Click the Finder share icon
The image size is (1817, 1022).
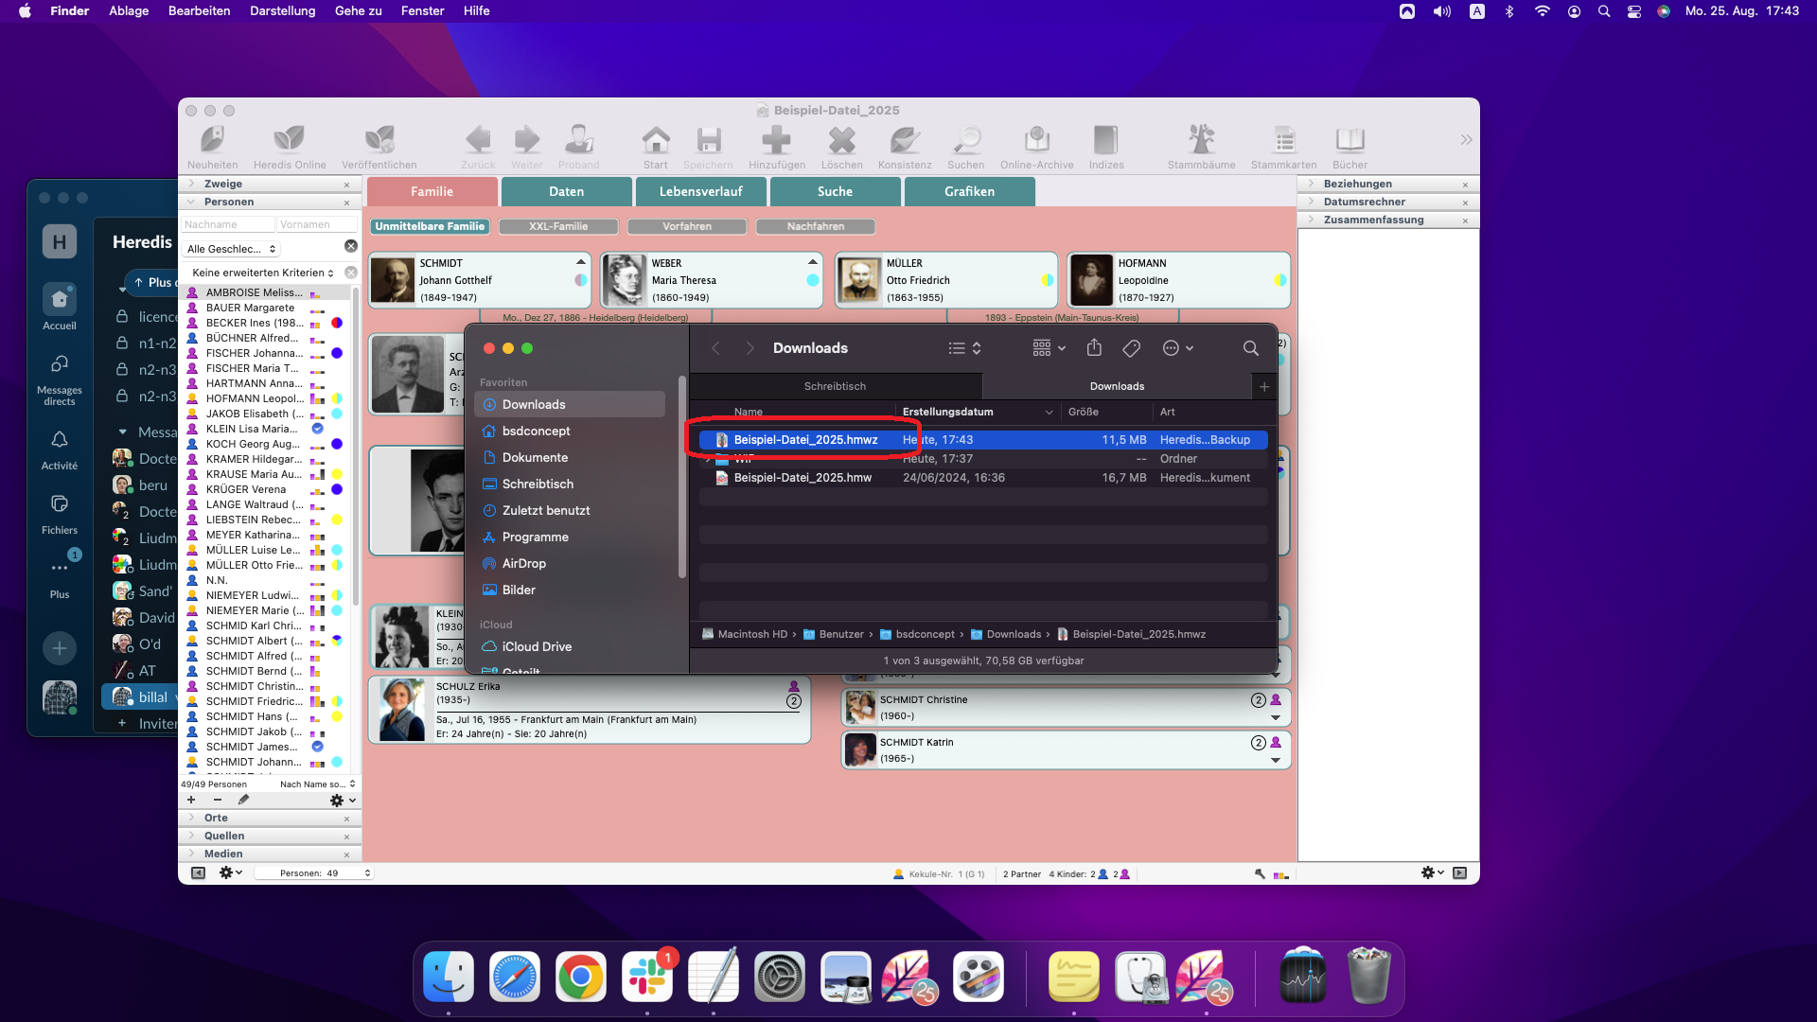(1094, 348)
